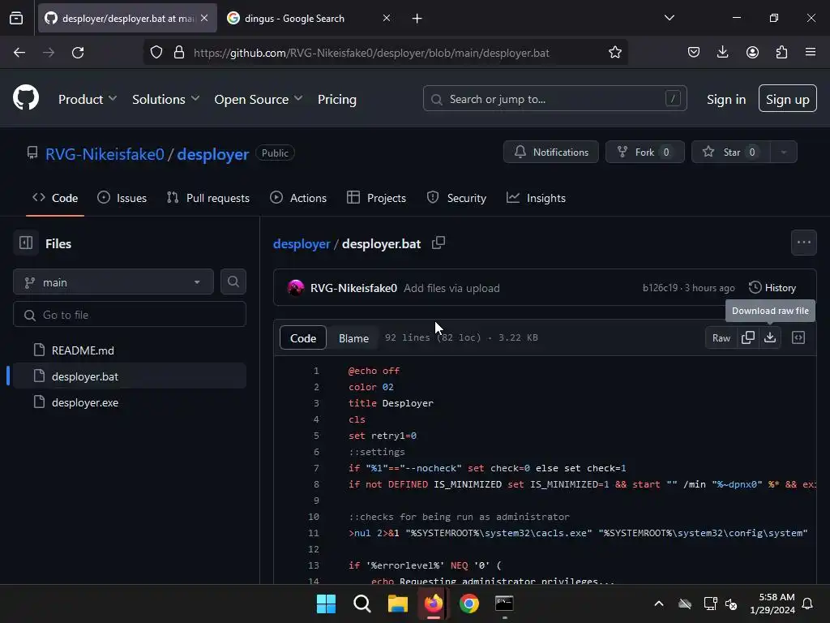Open File Explorer from the taskbar

(x=397, y=604)
